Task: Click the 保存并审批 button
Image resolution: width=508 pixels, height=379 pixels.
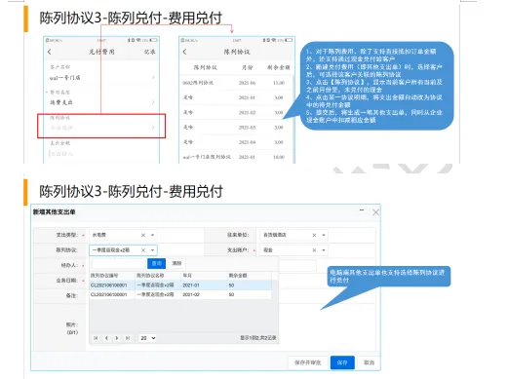Action: [x=307, y=362]
